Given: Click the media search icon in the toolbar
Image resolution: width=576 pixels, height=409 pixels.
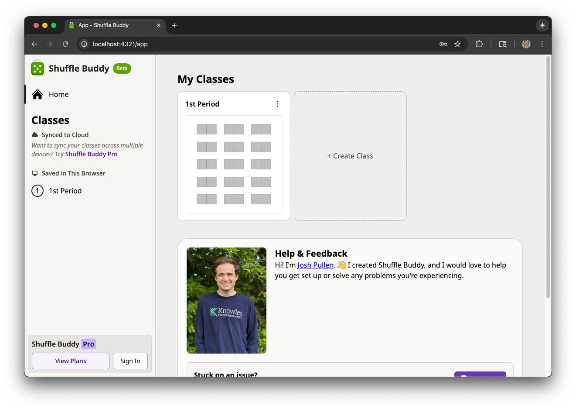Looking at the screenshot, I should coord(503,44).
